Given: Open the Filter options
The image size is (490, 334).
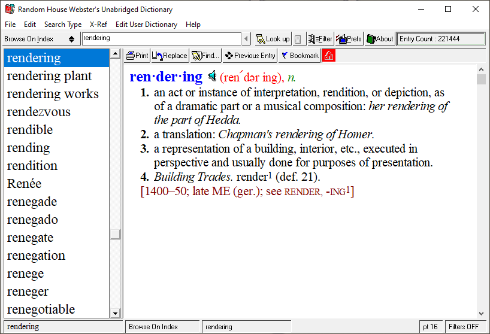Looking at the screenshot, I should coord(320,39).
